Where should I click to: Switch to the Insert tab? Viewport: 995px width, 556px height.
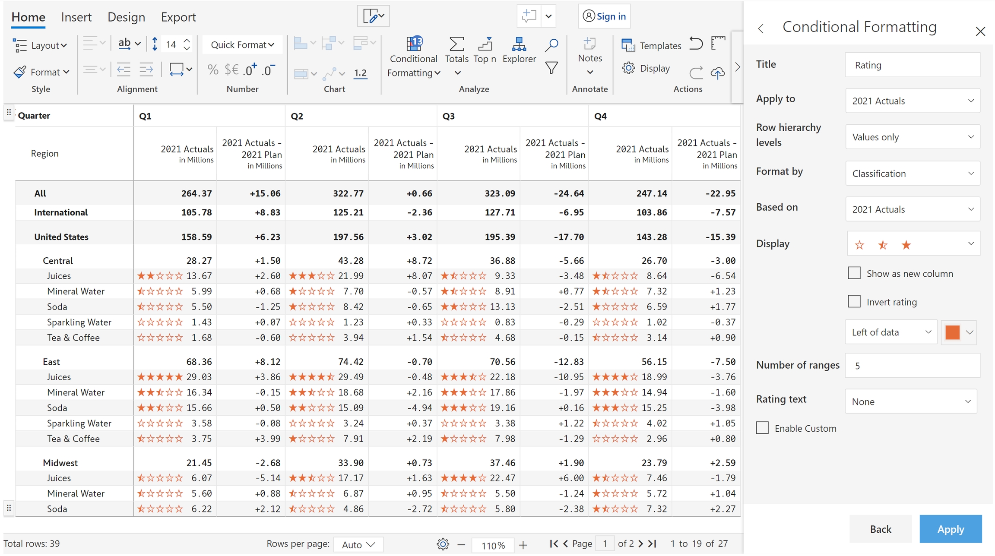[x=76, y=17]
